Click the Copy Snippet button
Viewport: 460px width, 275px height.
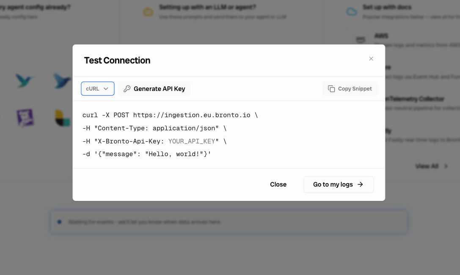coord(350,88)
